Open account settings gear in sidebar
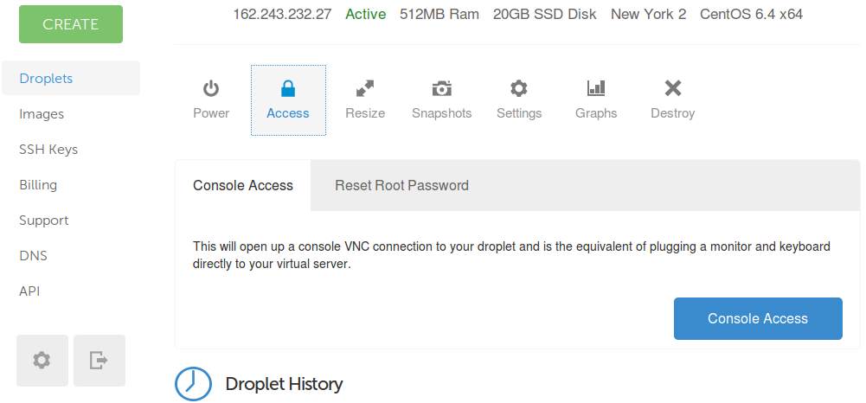This screenshot has height=403, width=866. tap(42, 360)
